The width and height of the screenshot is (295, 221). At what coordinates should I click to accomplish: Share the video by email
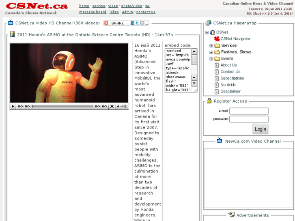click(142, 23)
